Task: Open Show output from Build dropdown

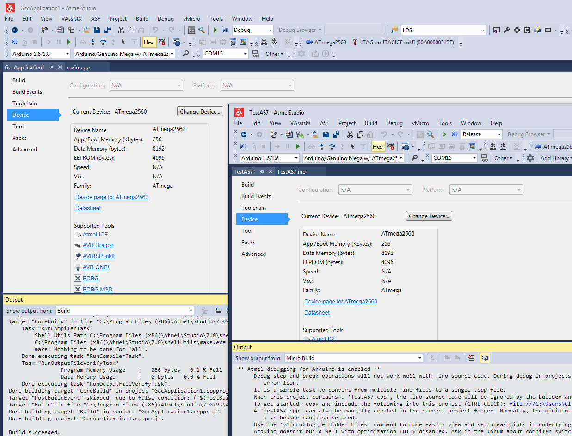Action: pos(191,310)
